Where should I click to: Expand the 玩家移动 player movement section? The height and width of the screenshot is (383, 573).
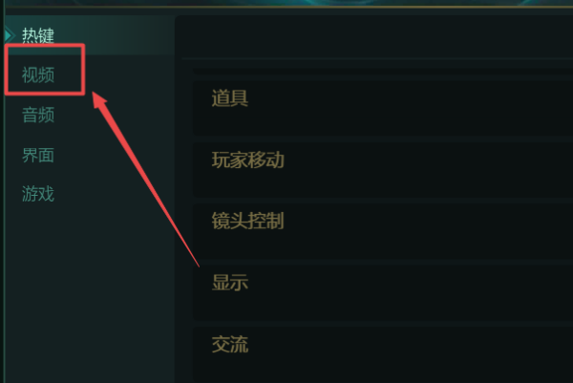point(383,170)
